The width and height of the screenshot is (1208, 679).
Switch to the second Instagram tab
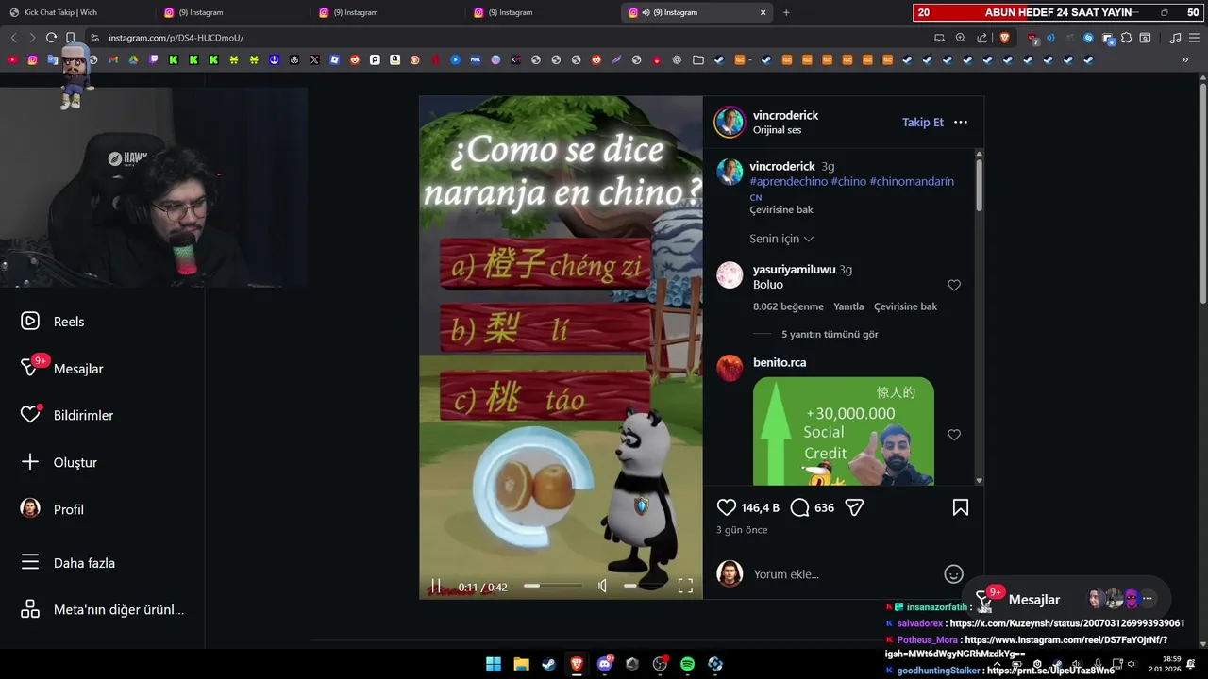pyautogui.click(x=232, y=12)
